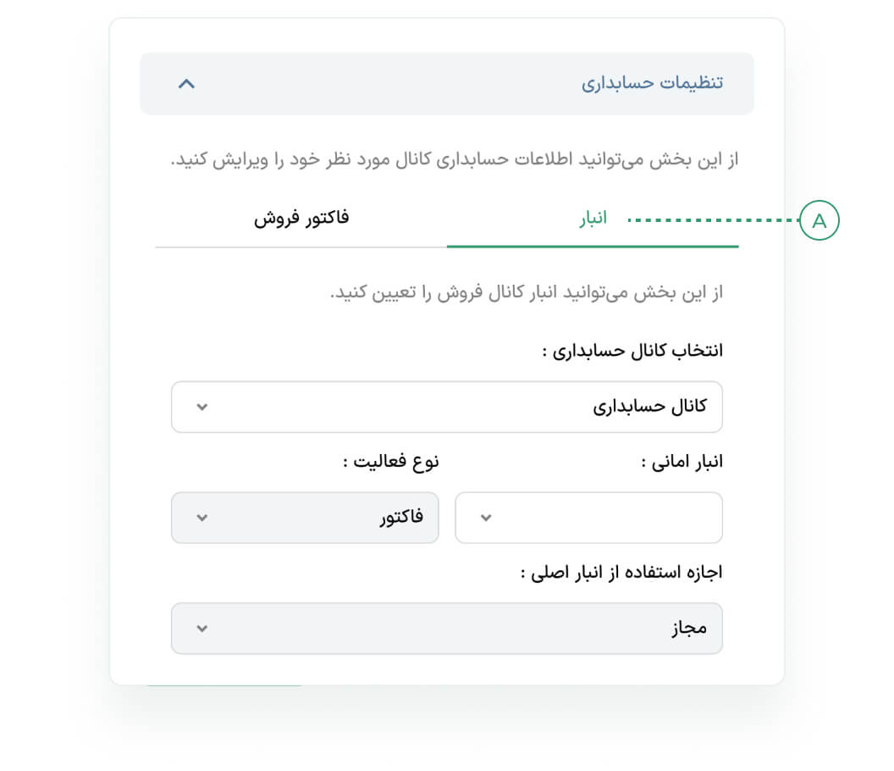
Task: Click the chevron icon in the مجاز dropdown
Action: [201, 629]
